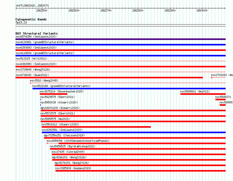Click the blue nsv6392581 variant bar

pyautogui.click(x=134, y=132)
